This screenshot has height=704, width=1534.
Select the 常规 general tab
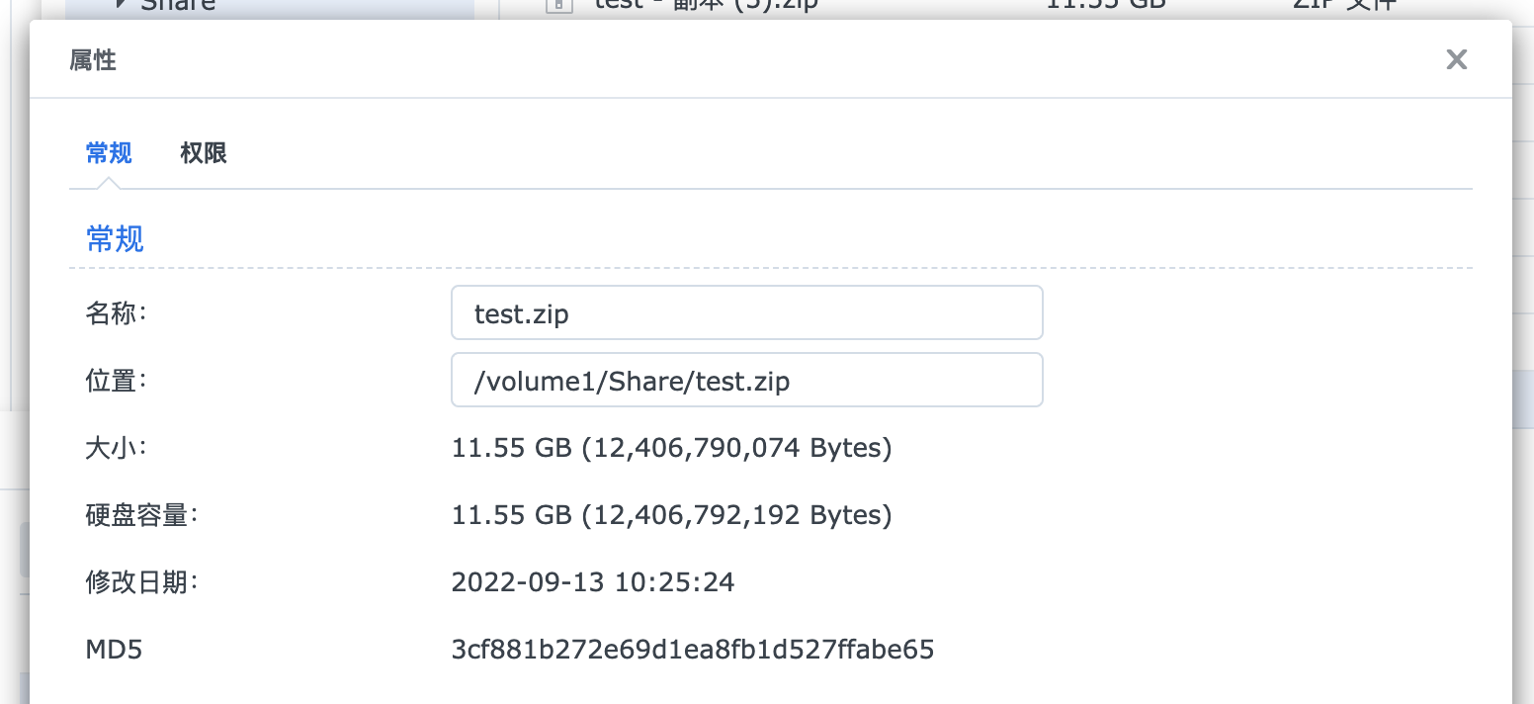point(109,153)
